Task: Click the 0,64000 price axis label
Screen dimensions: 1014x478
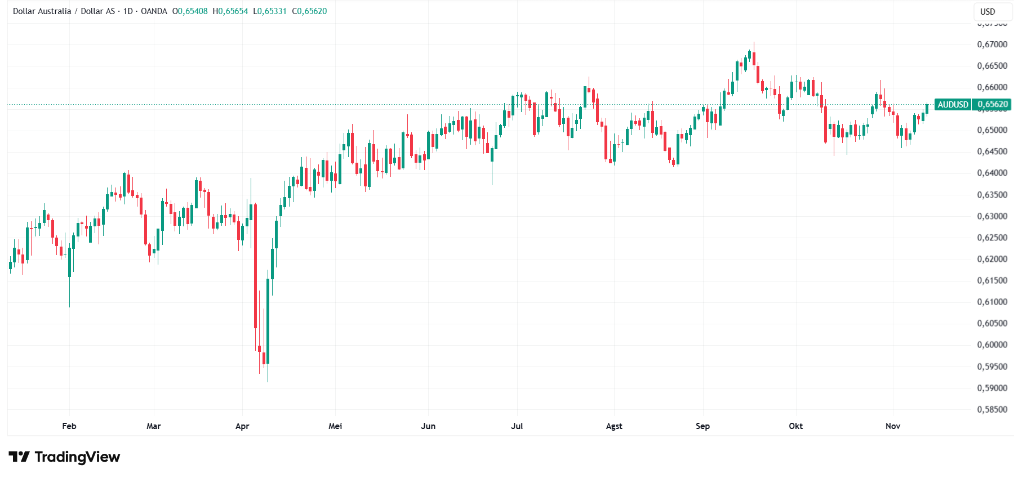Action: coord(992,173)
